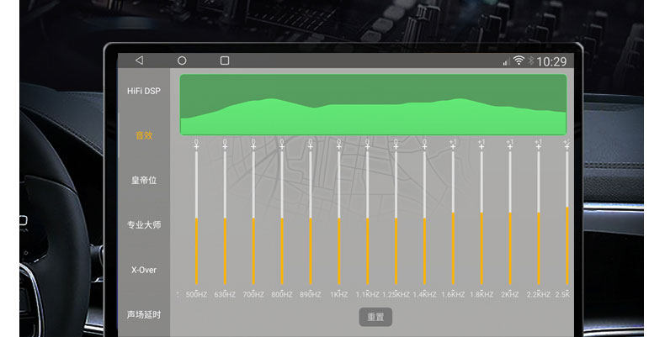The image size is (665, 337).
Task: Tap the Android home circle icon
Action: point(182,61)
